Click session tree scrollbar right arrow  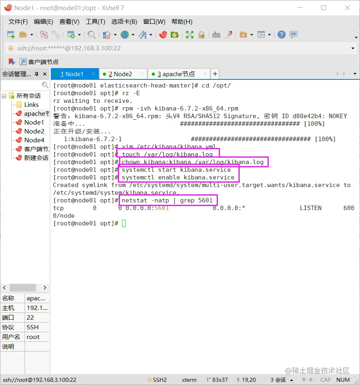(45, 287)
